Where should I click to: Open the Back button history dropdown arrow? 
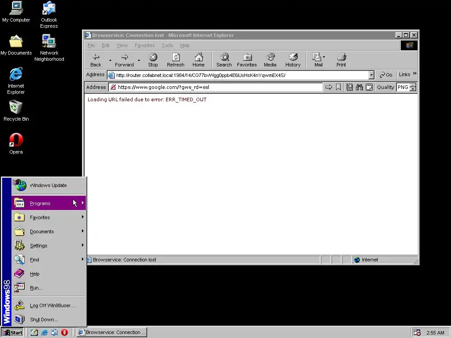point(110,60)
